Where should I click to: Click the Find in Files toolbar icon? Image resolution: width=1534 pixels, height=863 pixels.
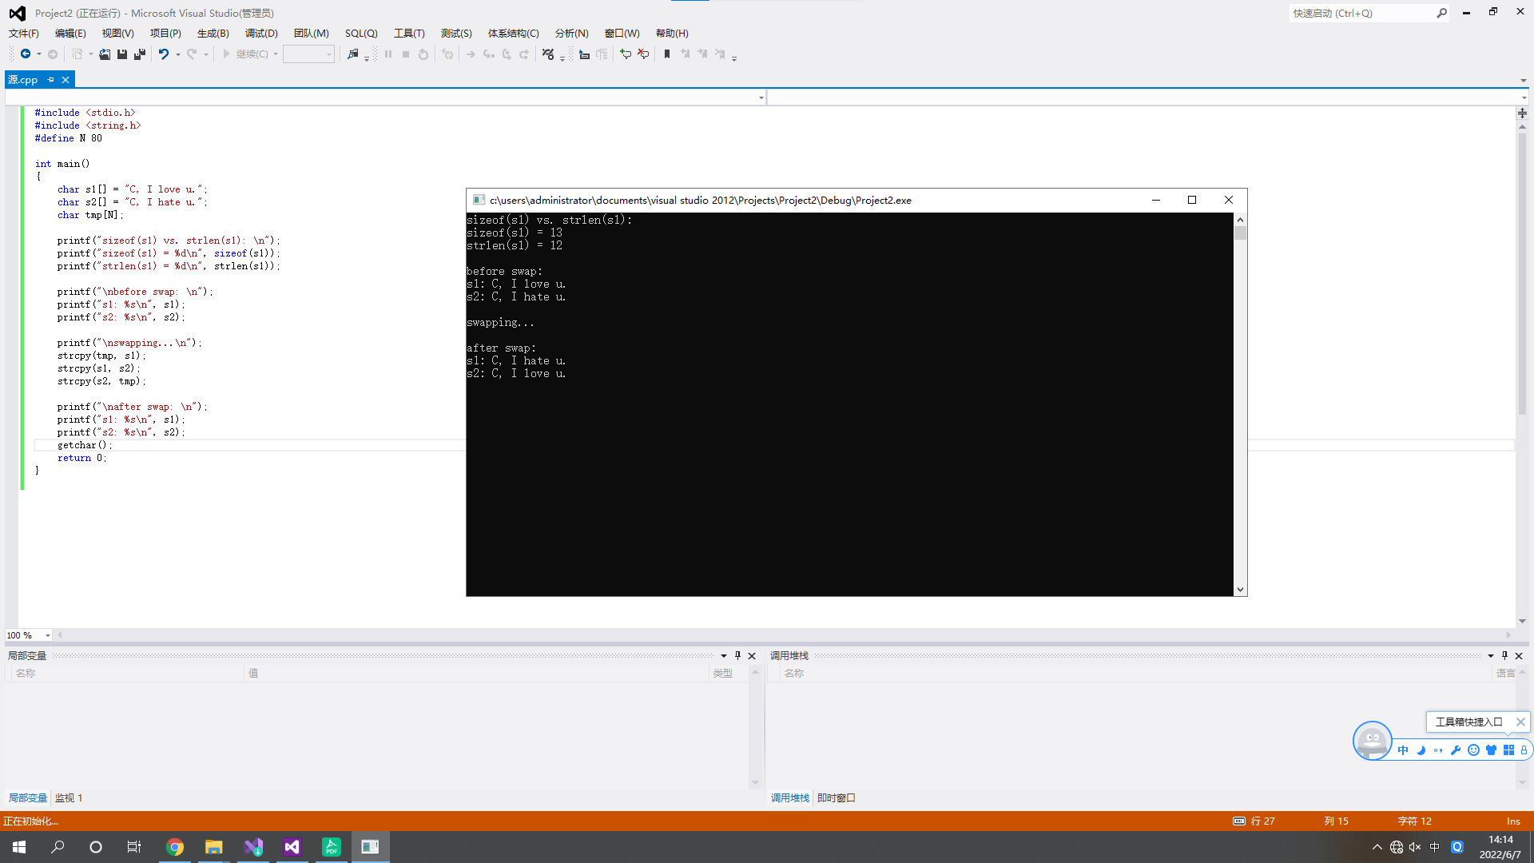coord(352,54)
